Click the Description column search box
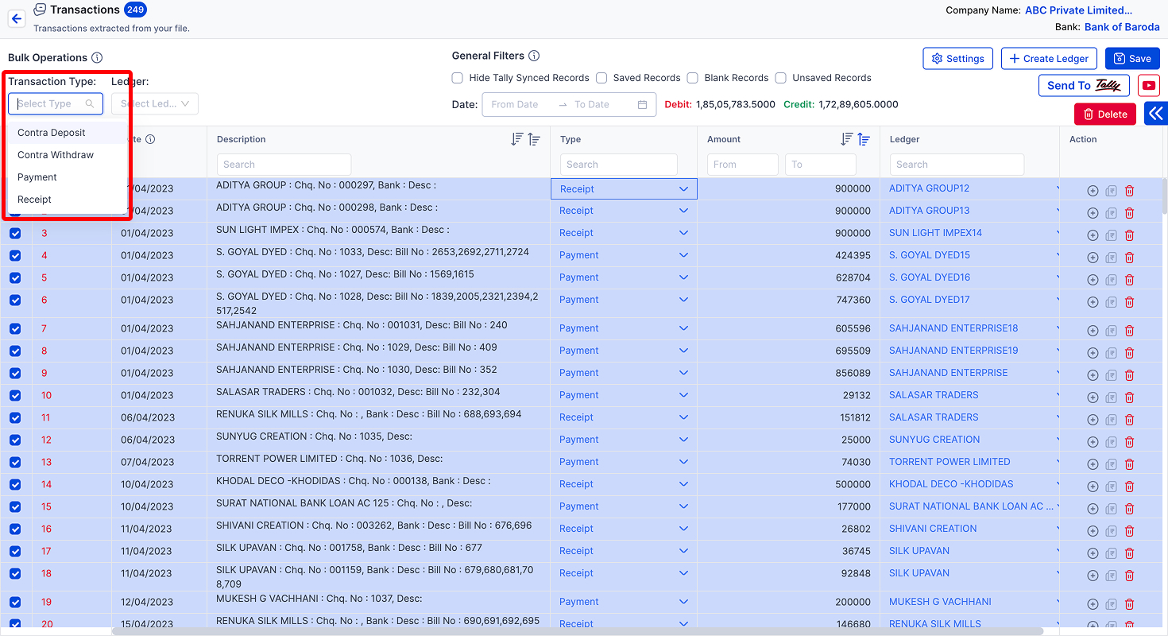The height and width of the screenshot is (636, 1168). tap(284, 165)
